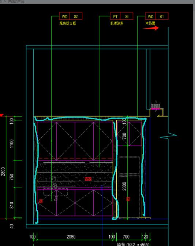Select the dashed appliance outline in the niche

click(x=129, y=187)
